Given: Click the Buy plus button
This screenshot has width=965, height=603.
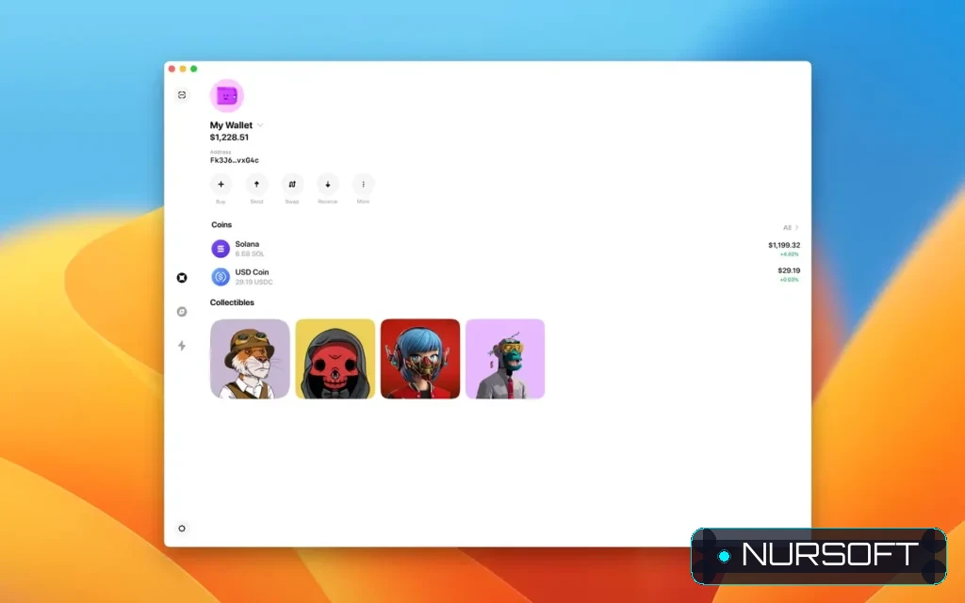Looking at the screenshot, I should click(x=221, y=184).
